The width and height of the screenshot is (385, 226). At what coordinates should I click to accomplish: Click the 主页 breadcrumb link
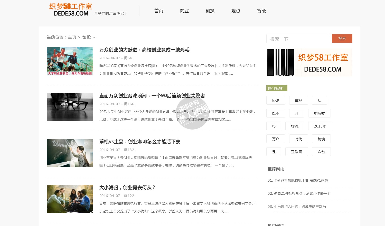coord(72,37)
